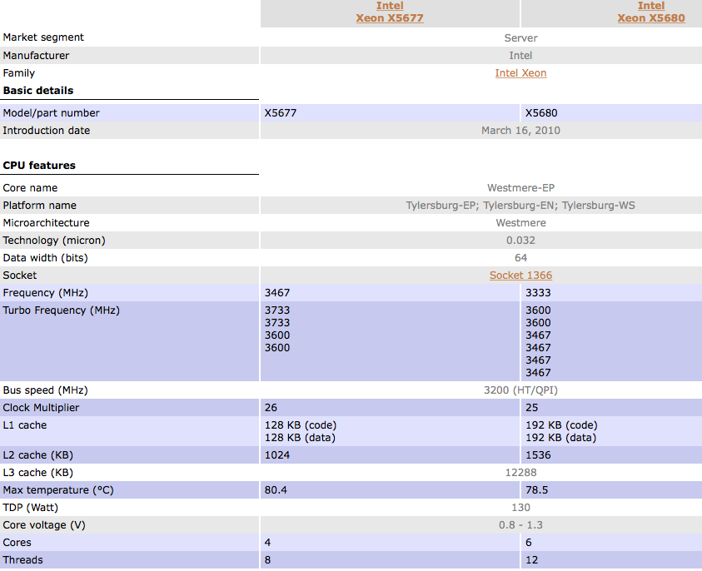
Task: Click the Platform name label
Action: tap(39, 206)
